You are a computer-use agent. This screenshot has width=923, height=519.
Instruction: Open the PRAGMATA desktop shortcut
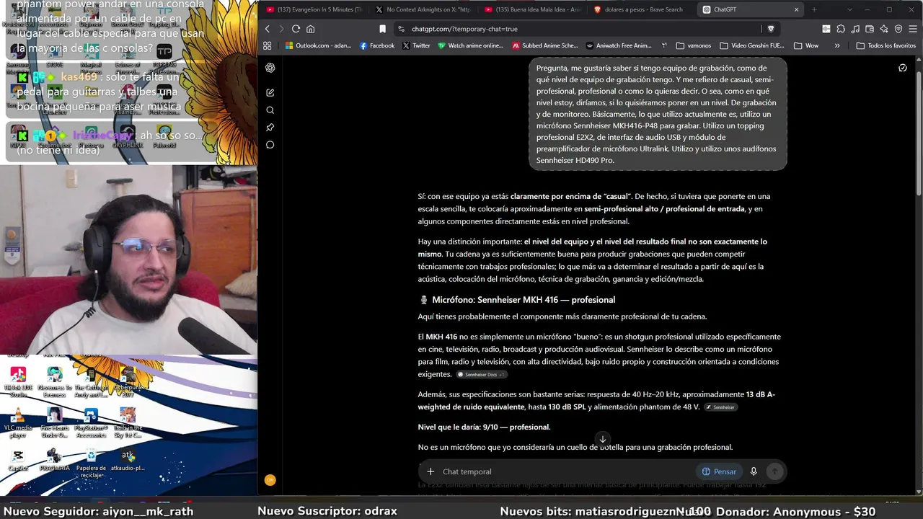coord(54,461)
